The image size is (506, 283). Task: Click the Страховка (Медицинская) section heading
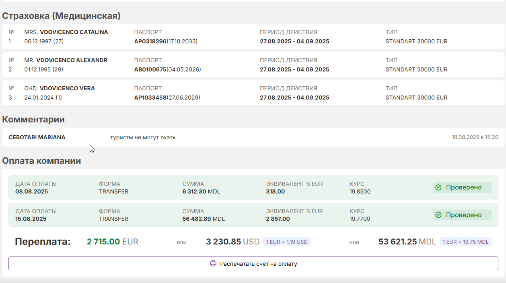click(62, 16)
